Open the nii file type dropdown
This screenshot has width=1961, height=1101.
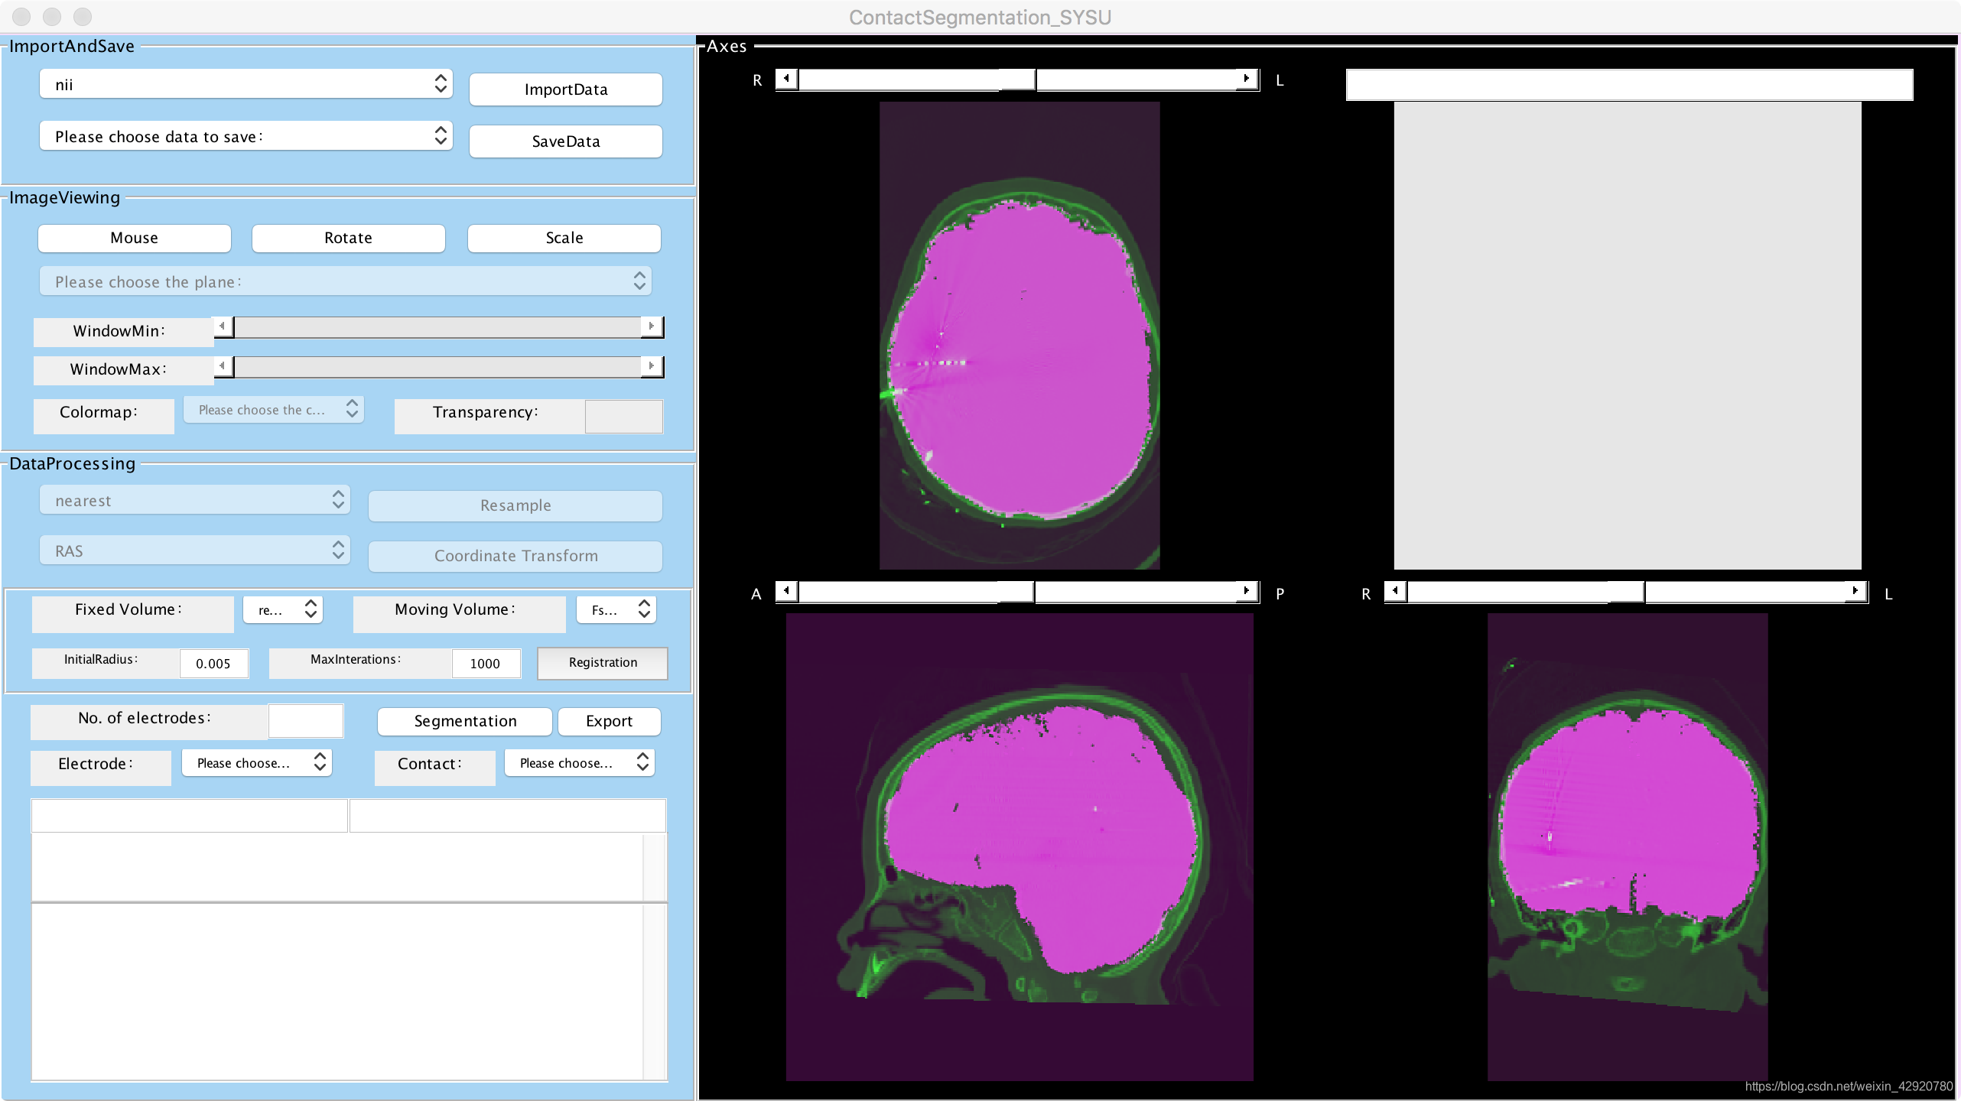[246, 84]
